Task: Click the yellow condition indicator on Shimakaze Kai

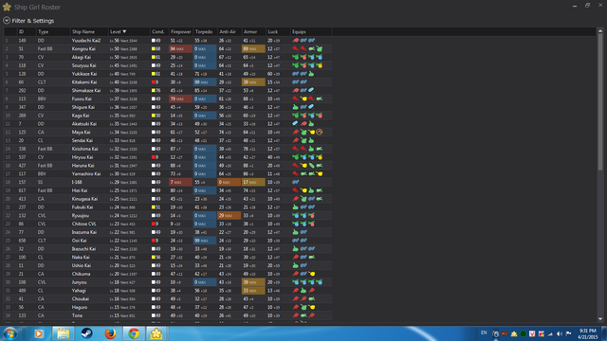Action: [x=154, y=91]
